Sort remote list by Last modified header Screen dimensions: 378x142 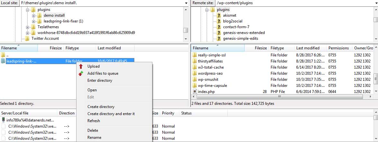(x=310, y=48)
